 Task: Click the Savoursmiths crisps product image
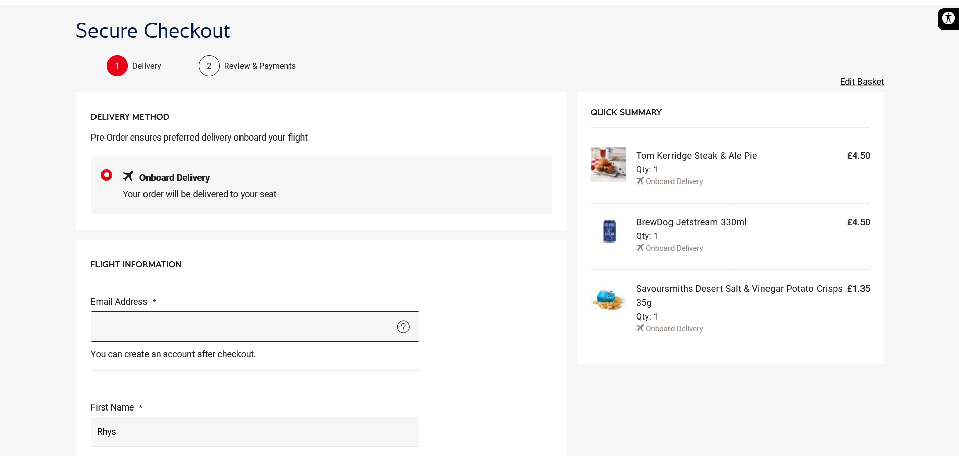point(608,299)
